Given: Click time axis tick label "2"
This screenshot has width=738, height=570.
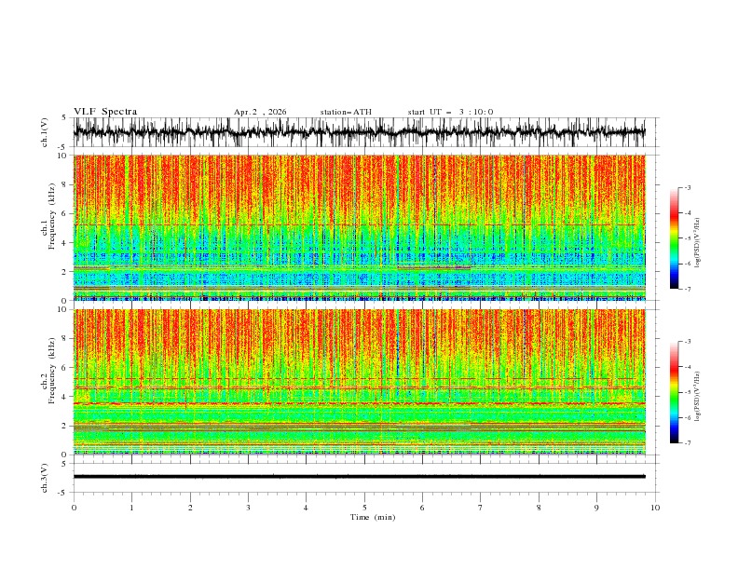Looking at the screenshot, I should [x=190, y=508].
